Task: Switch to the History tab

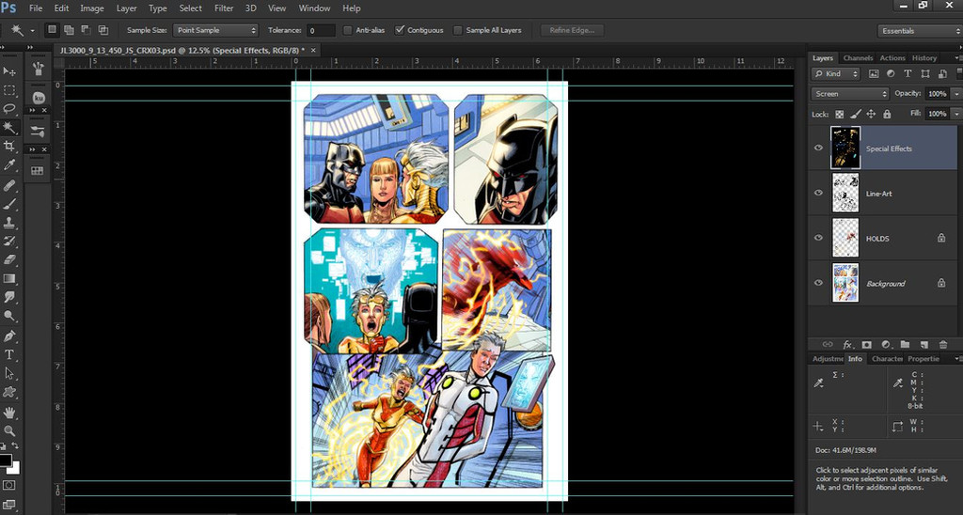Action: 924,57
